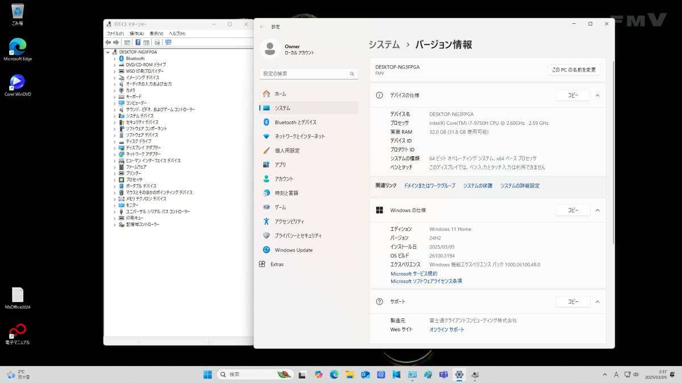Select Extras in the Settings sidebar
Image resolution: width=682 pixels, height=383 pixels.
pyautogui.click(x=309, y=264)
